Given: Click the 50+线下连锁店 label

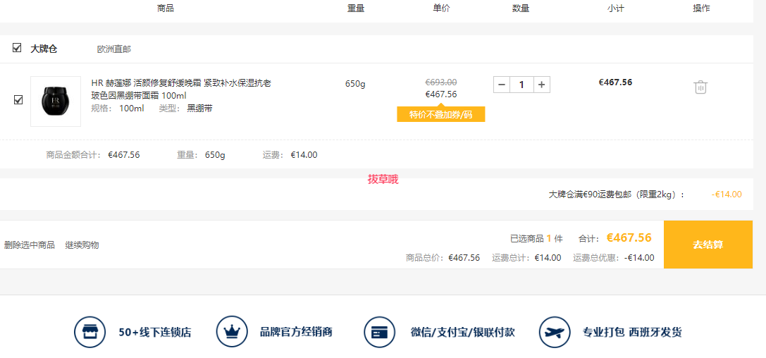Looking at the screenshot, I should pos(155,333).
